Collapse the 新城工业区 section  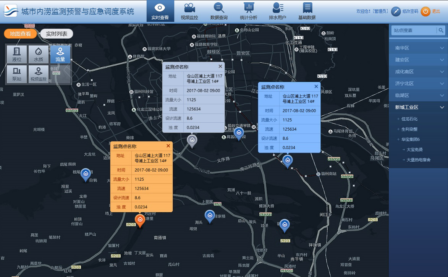pyautogui.click(x=418, y=107)
